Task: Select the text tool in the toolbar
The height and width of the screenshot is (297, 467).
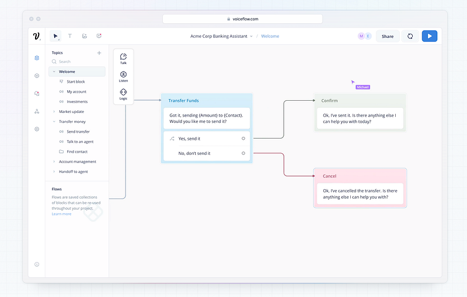Action: 69,36
